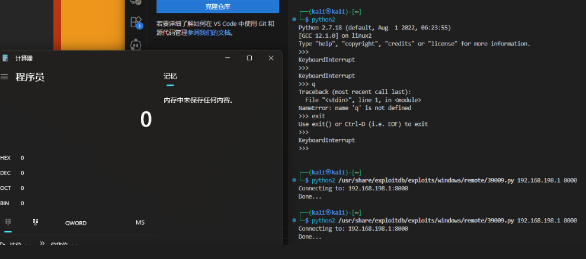Screen dimensions: 586x259
Task: Click the [GCC 12.1.0] on linux2 line
Action: pos(335,36)
